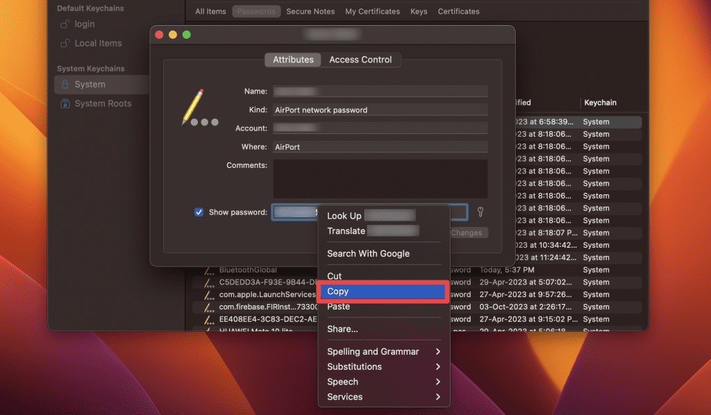
Task: Click date 29-Apr-2023 at 5:07:02
Action: (x=526, y=282)
